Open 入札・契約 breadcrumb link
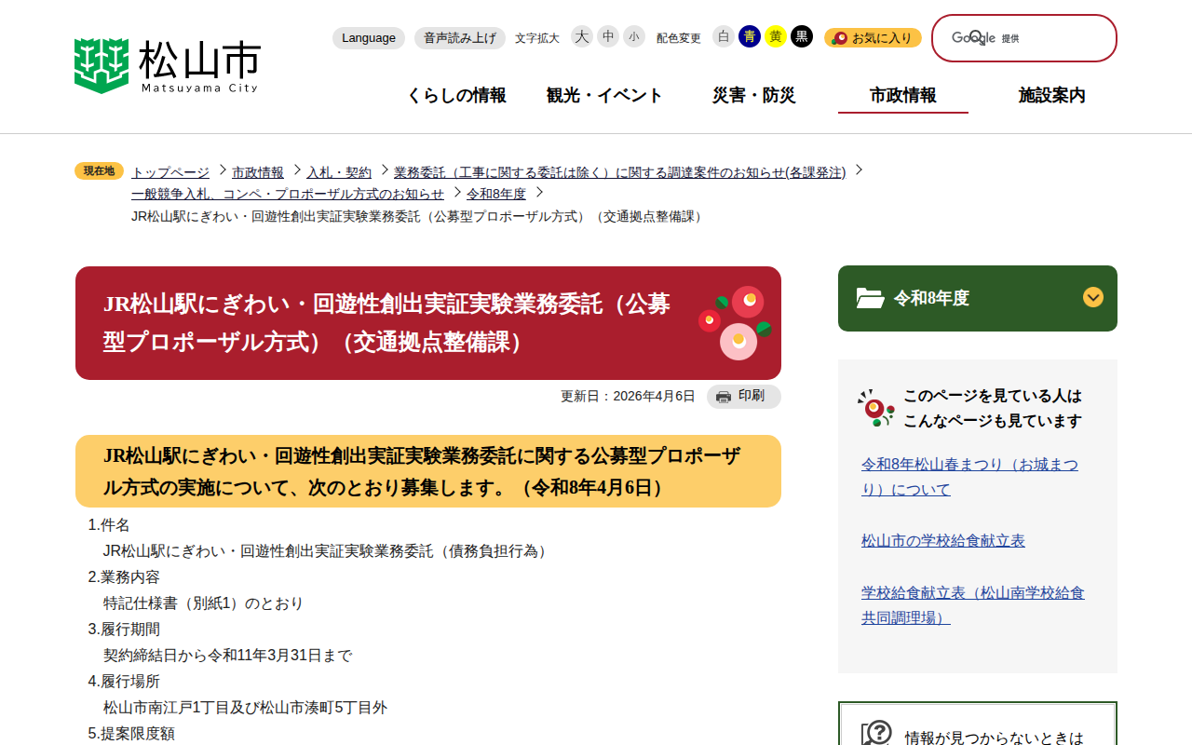This screenshot has width=1192, height=745. point(339,172)
